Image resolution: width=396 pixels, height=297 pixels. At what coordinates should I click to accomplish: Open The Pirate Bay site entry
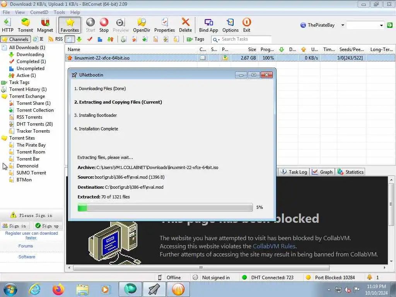(x=31, y=145)
